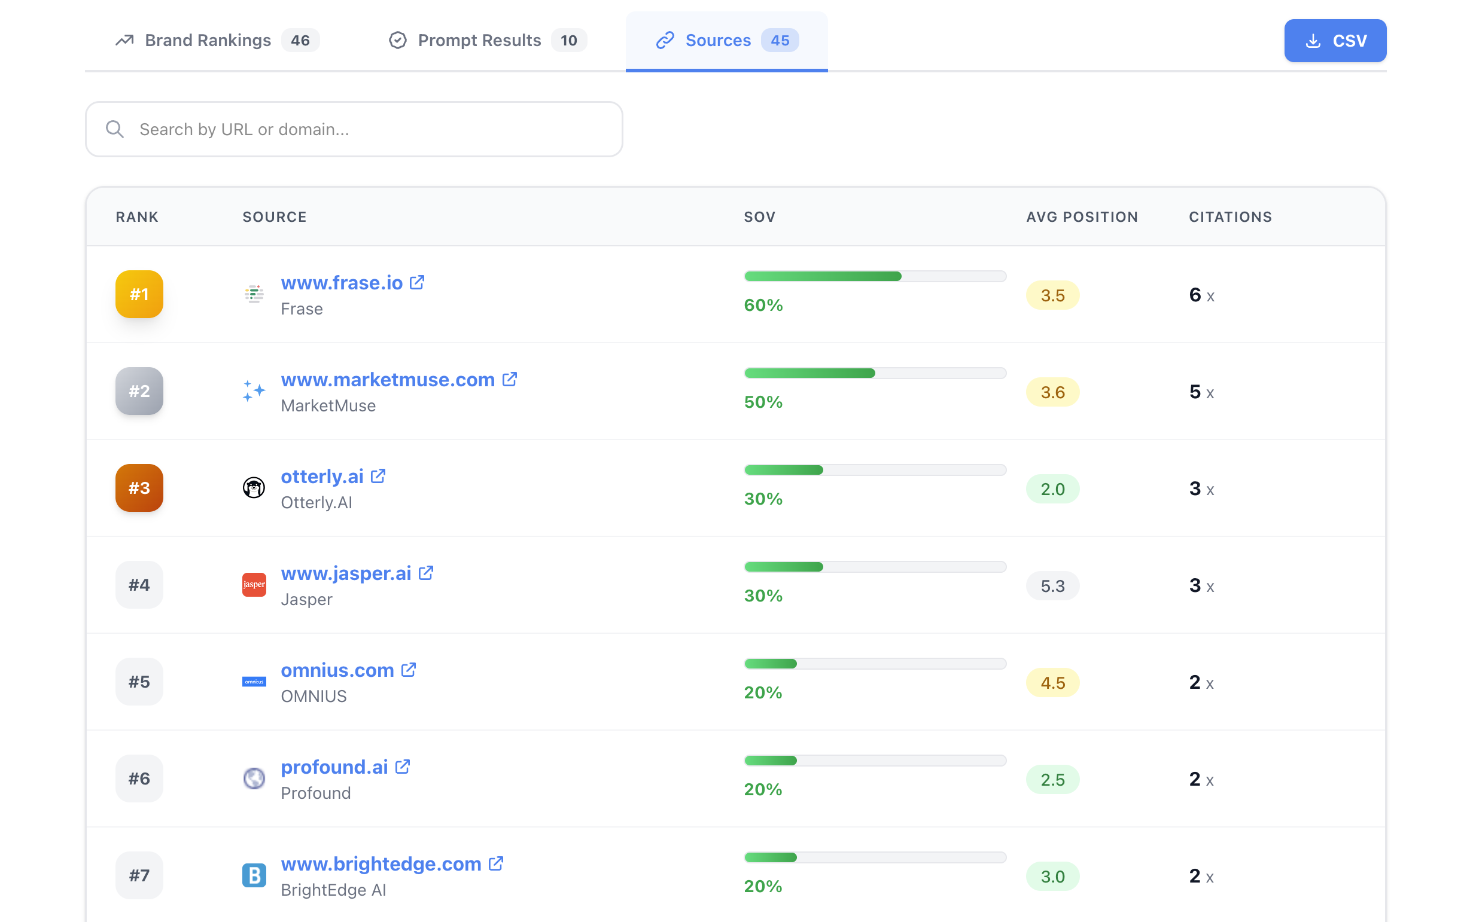Click the MarketMuse sparkle logo icon
Viewport: 1473px width, 922px height.
254,391
